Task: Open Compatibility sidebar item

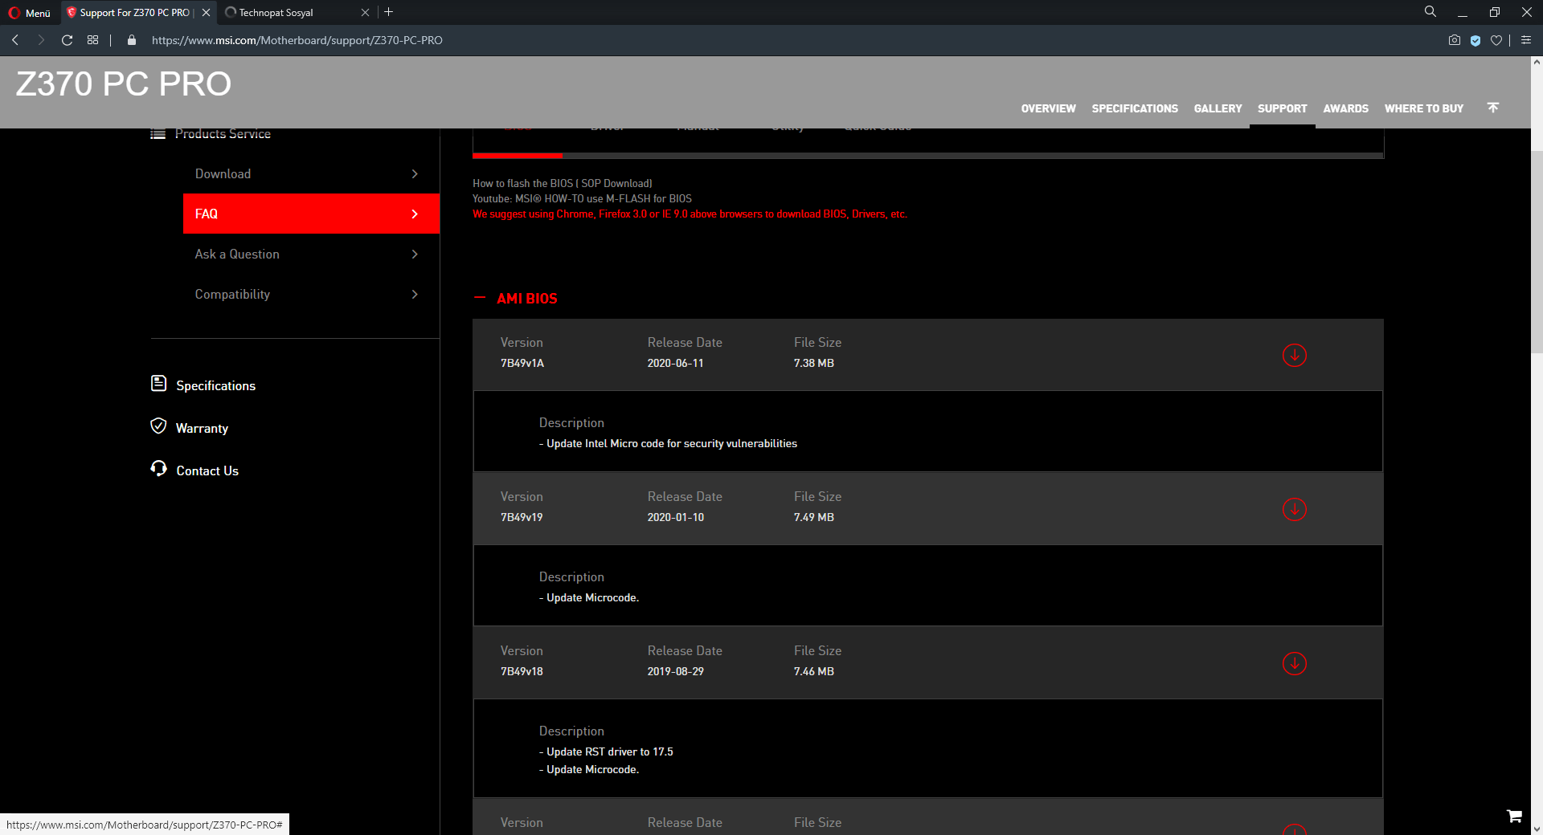Action: (311, 294)
